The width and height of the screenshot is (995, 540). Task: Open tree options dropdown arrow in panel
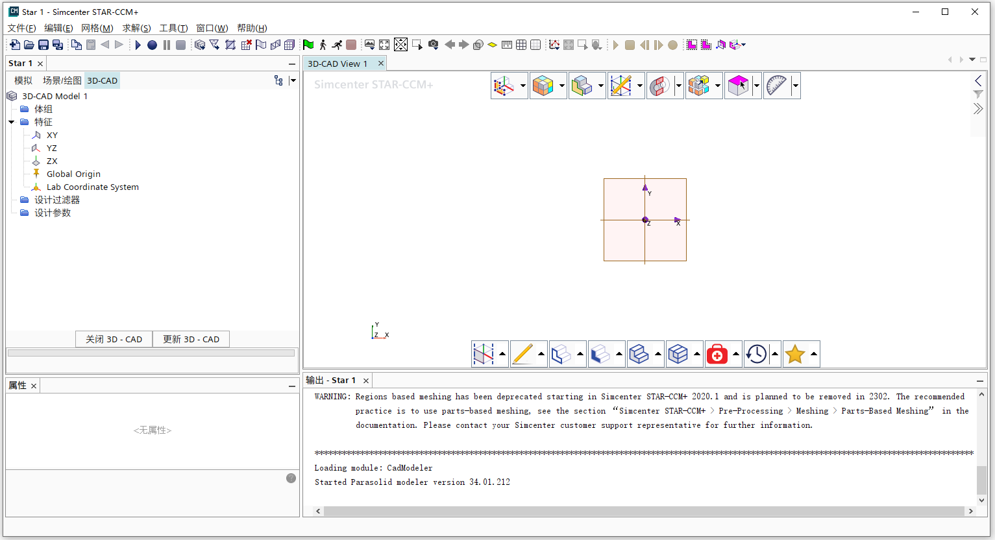click(x=293, y=80)
